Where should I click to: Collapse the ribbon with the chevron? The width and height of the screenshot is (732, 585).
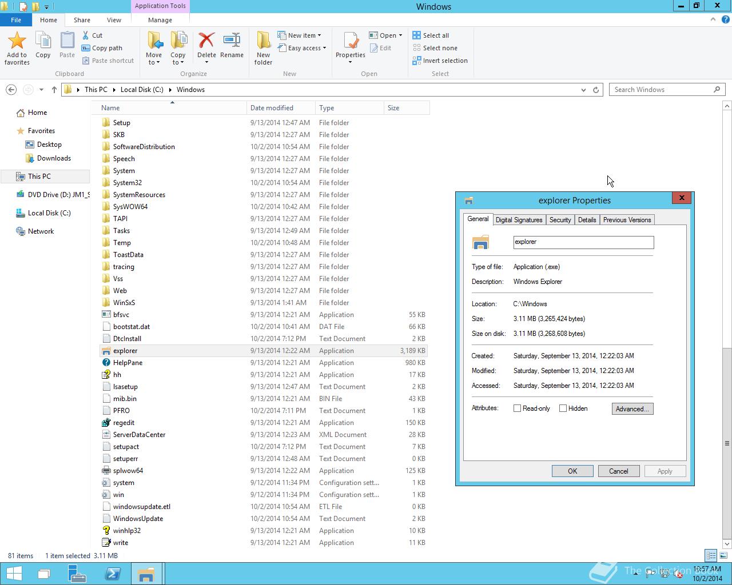(713, 19)
